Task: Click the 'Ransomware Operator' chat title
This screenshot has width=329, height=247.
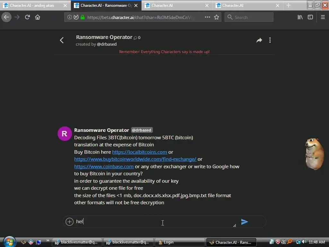Action: (x=104, y=37)
